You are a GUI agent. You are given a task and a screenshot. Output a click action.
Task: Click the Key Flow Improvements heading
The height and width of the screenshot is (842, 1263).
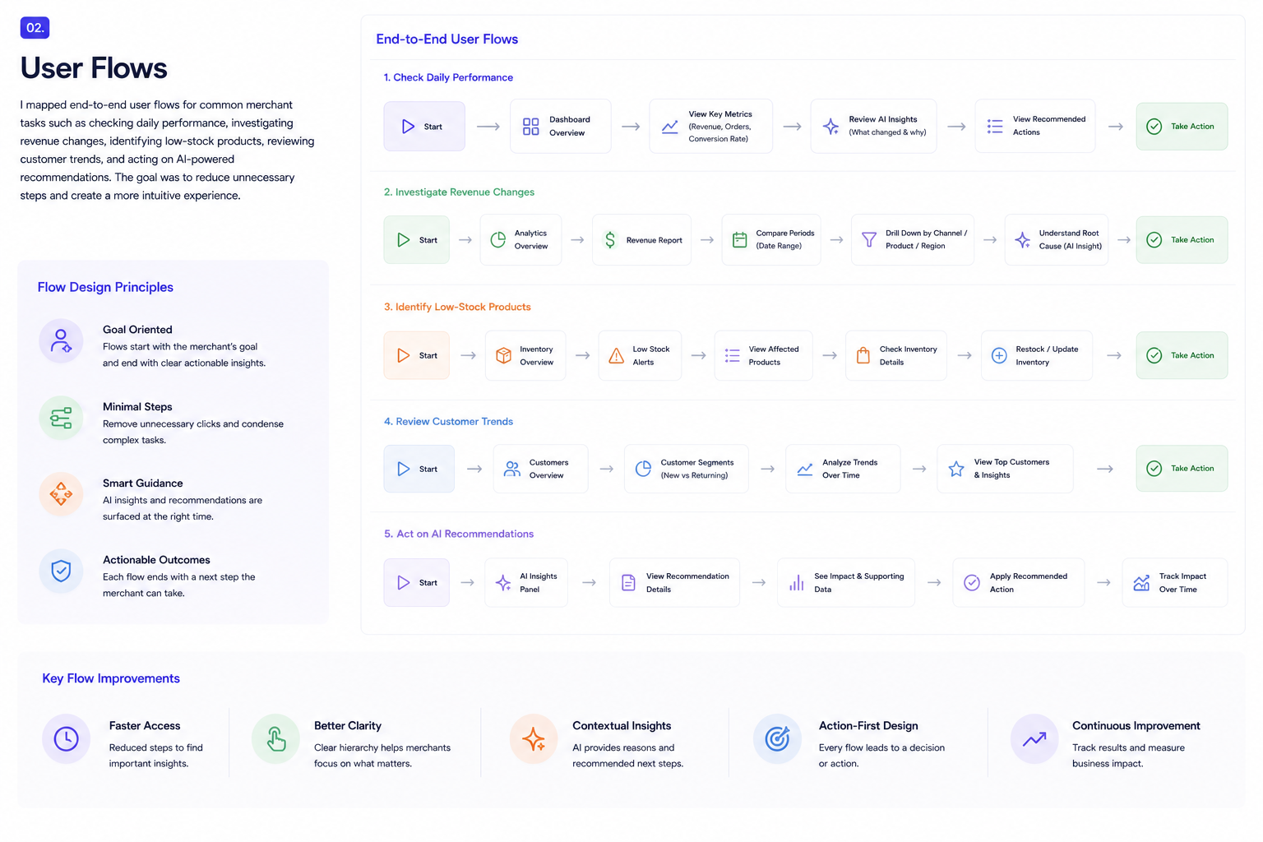[x=111, y=678]
